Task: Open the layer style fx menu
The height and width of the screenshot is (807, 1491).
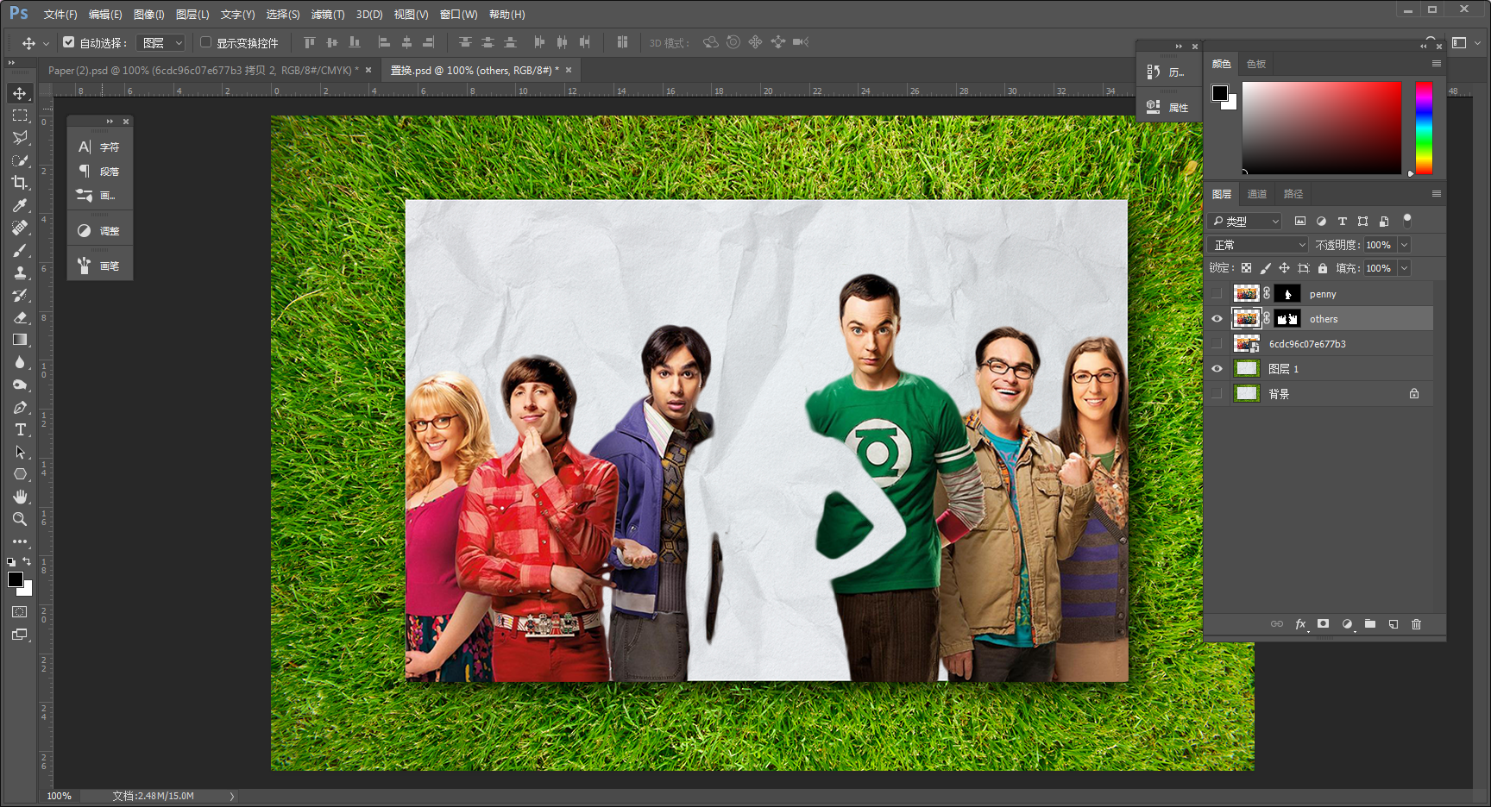Action: [1300, 624]
